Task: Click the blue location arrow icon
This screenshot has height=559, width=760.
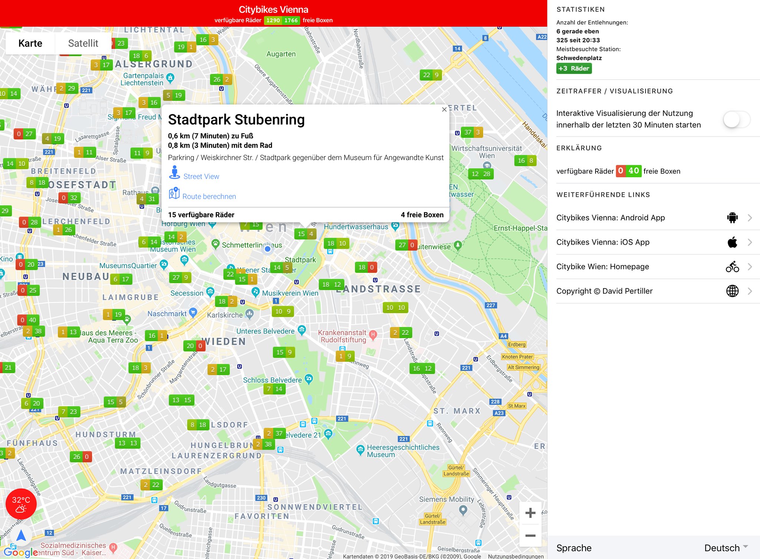Action: [21, 535]
